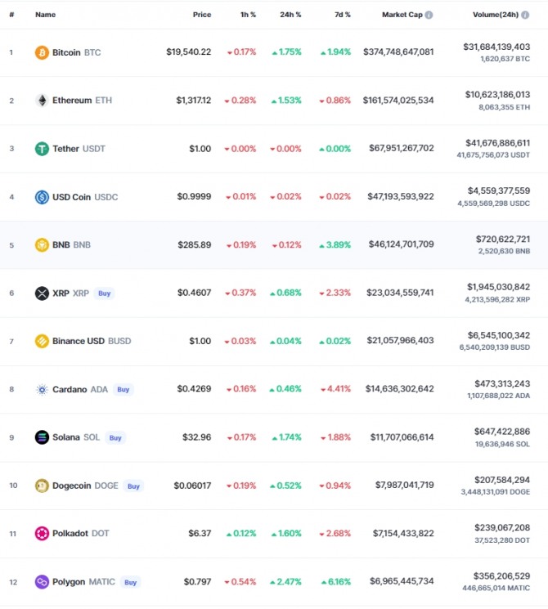This screenshot has height=609, width=548.
Task: Click the USD Coin logo icon
Action: pyautogui.click(x=42, y=197)
